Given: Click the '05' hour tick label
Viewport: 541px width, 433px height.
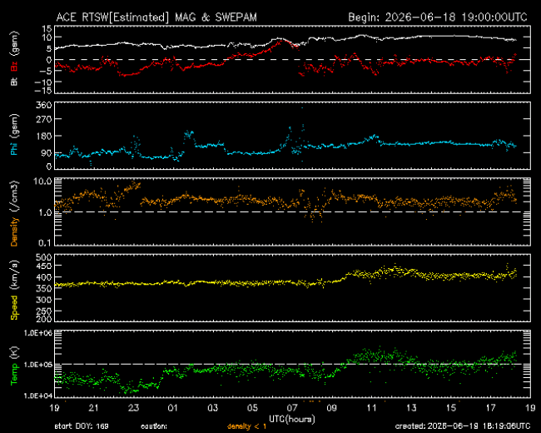Looking at the screenshot, I should [x=252, y=408].
